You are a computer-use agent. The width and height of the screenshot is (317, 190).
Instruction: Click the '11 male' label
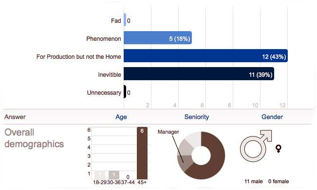click(x=254, y=182)
